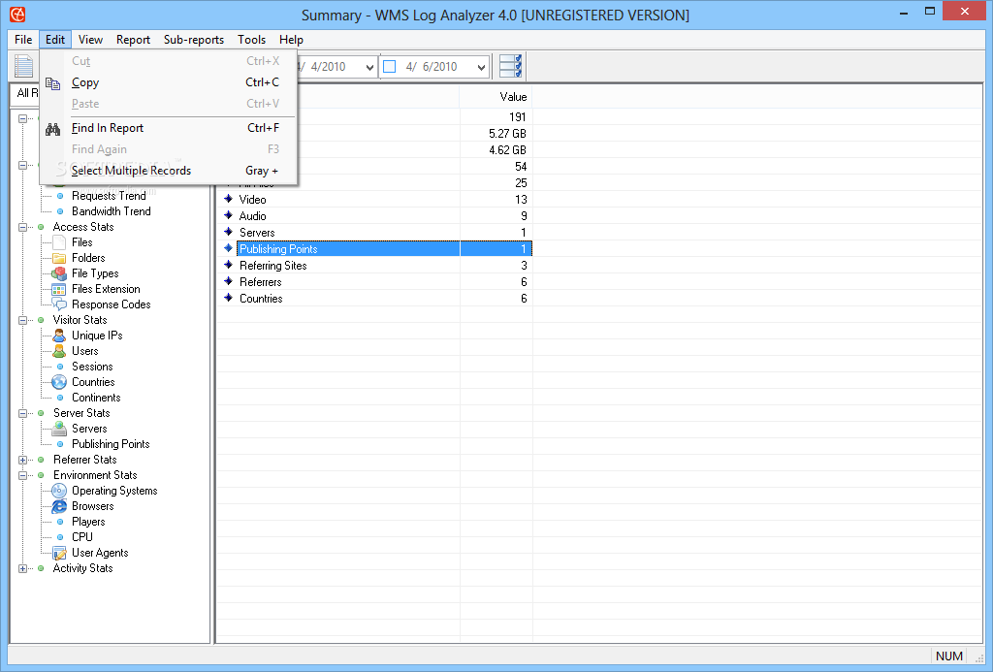Open the Sub-reports menu
The image size is (993, 672).
[x=194, y=39]
